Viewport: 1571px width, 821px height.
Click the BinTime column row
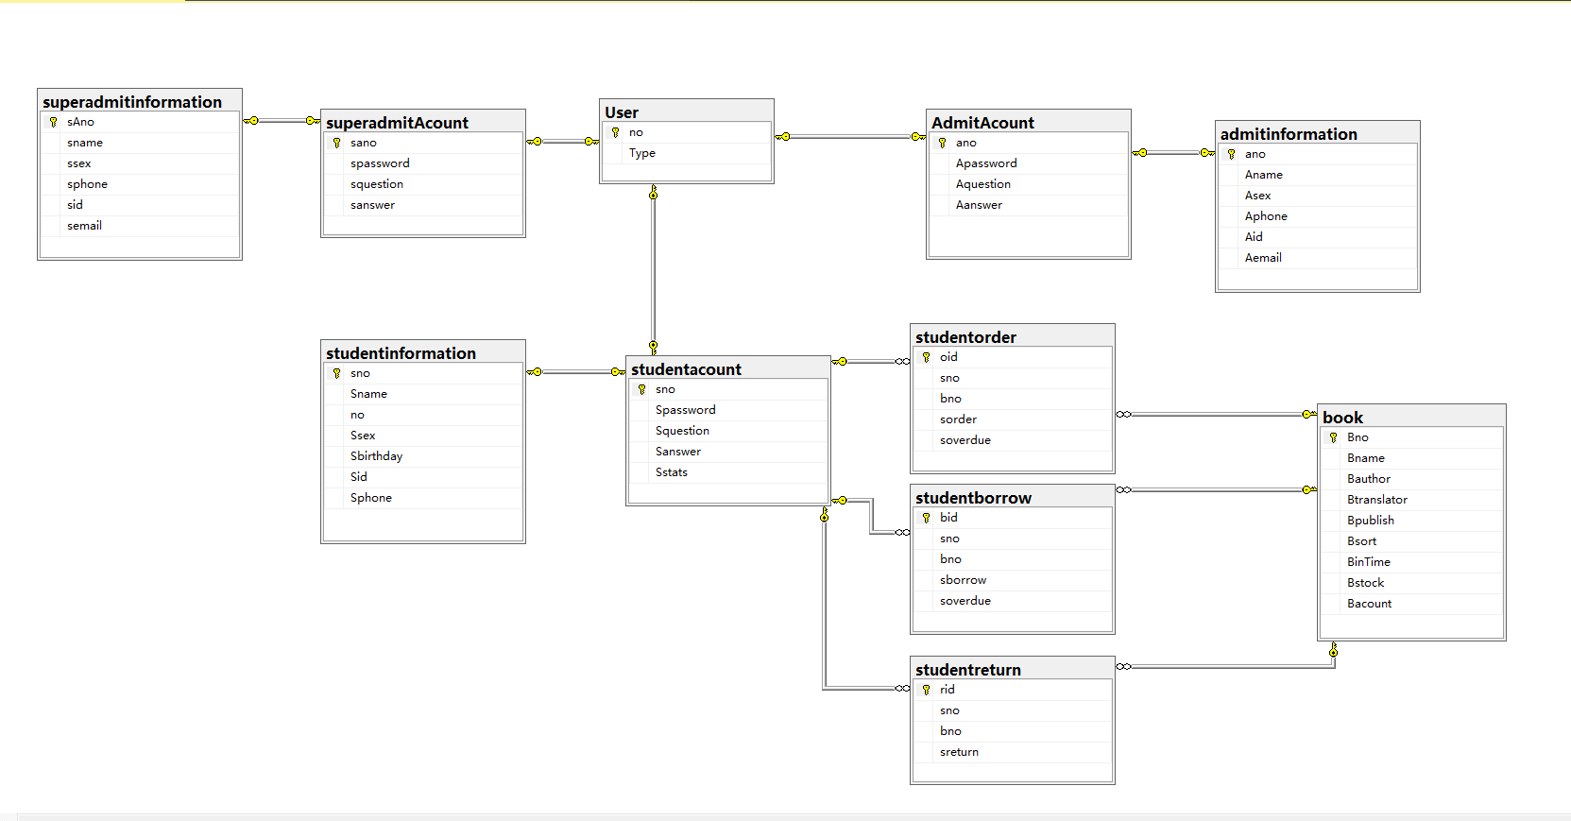tap(1411, 562)
